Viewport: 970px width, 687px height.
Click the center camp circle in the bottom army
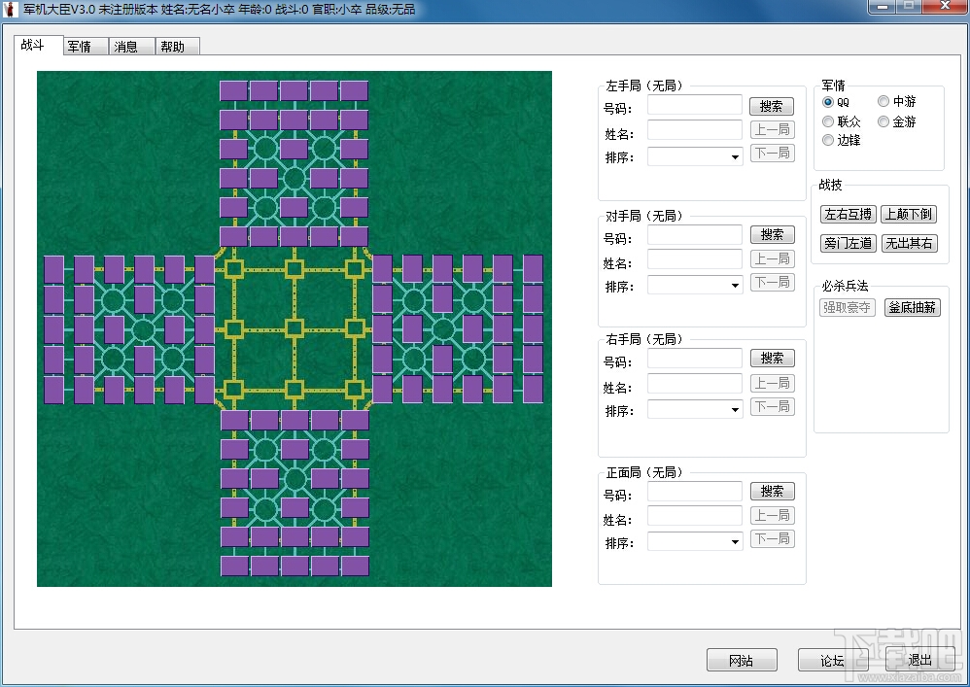pyautogui.click(x=295, y=479)
